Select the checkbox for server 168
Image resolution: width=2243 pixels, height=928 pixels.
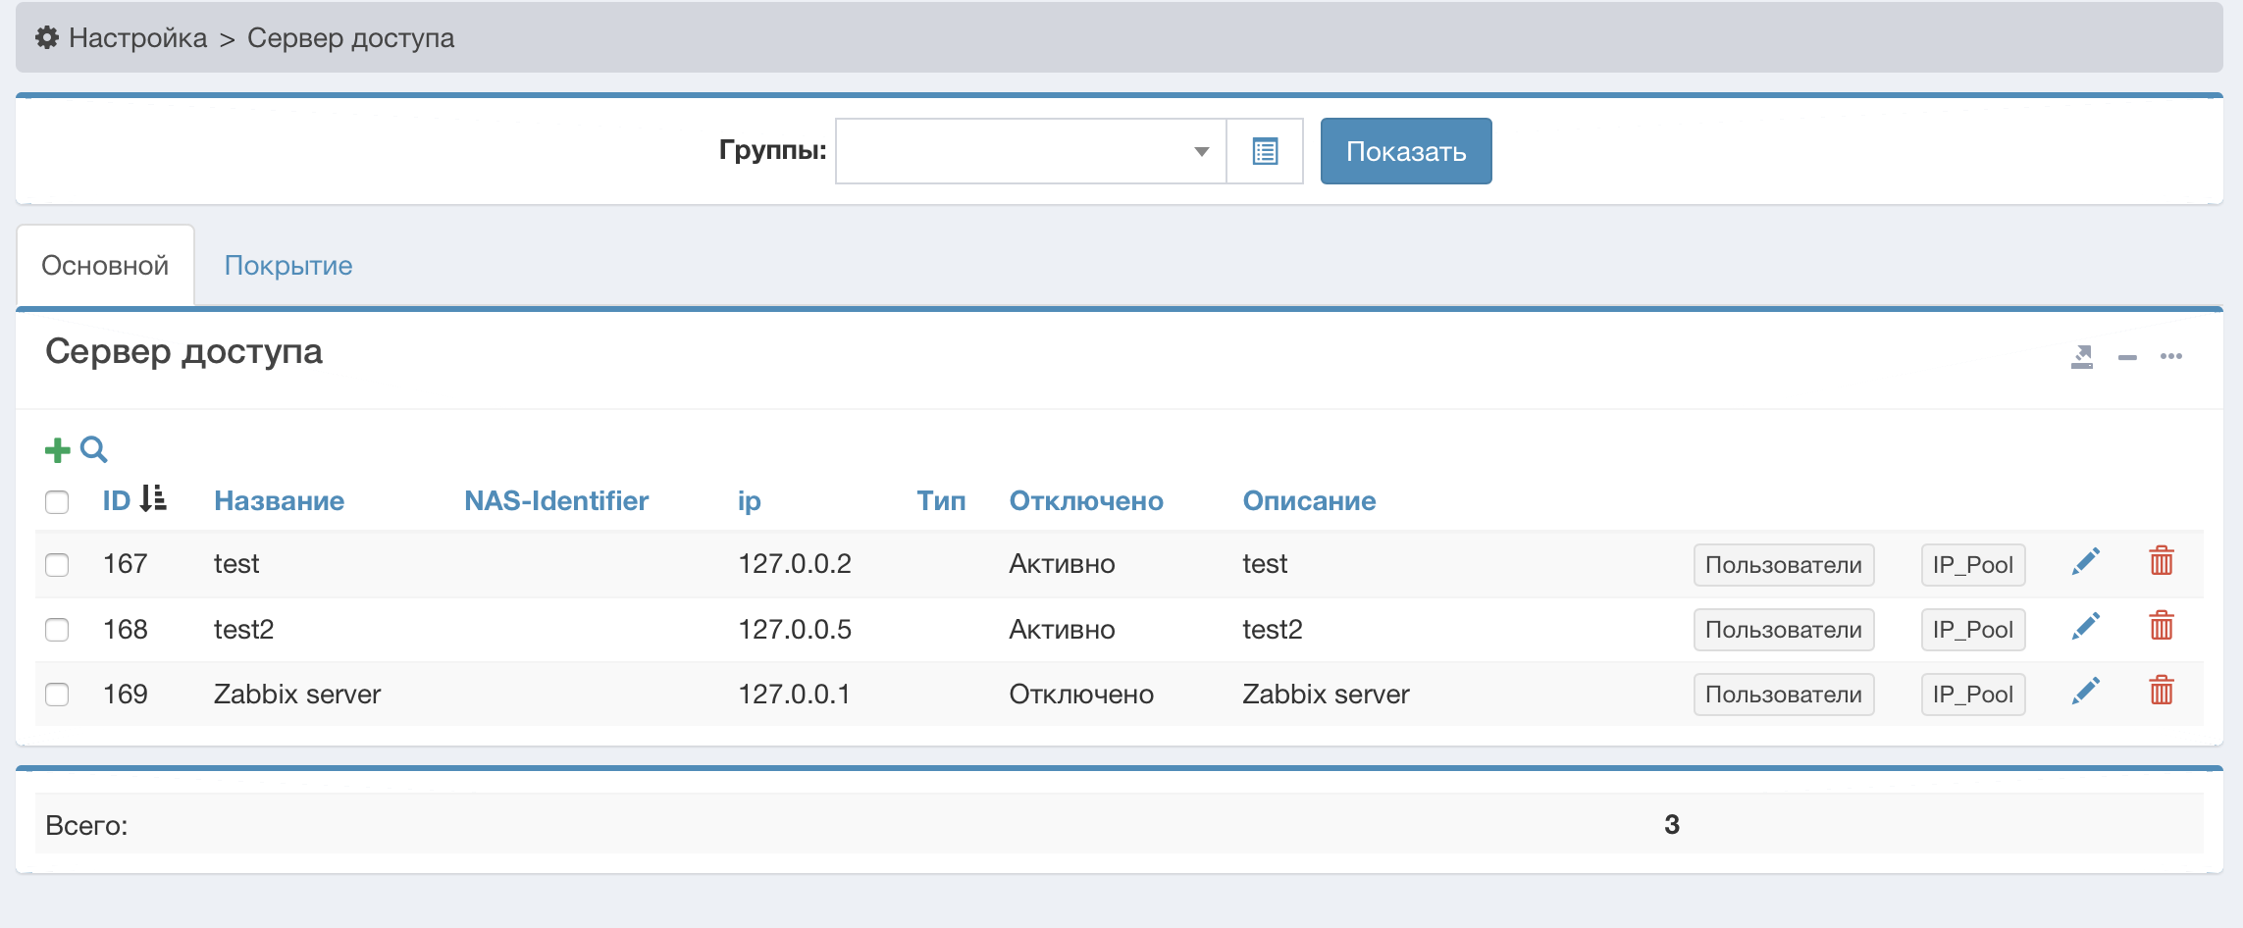(x=57, y=630)
